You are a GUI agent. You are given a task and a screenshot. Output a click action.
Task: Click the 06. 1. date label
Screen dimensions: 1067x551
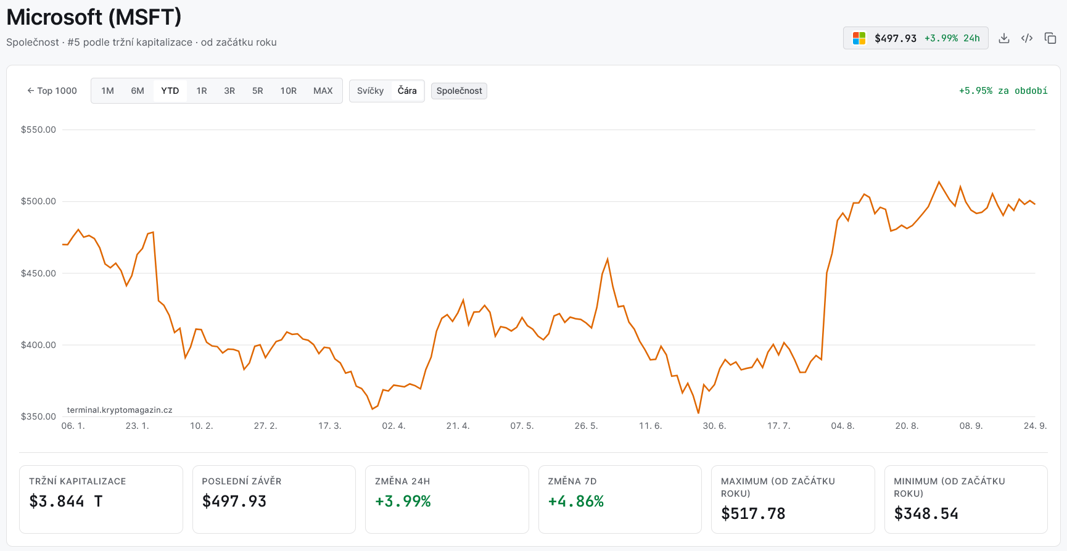tap(73, 426)
